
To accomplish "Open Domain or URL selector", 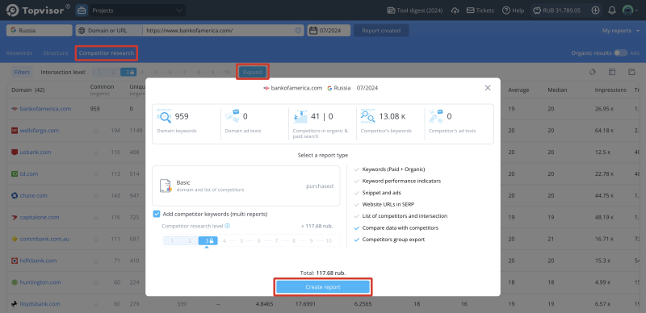I will (x=109, y=31).
